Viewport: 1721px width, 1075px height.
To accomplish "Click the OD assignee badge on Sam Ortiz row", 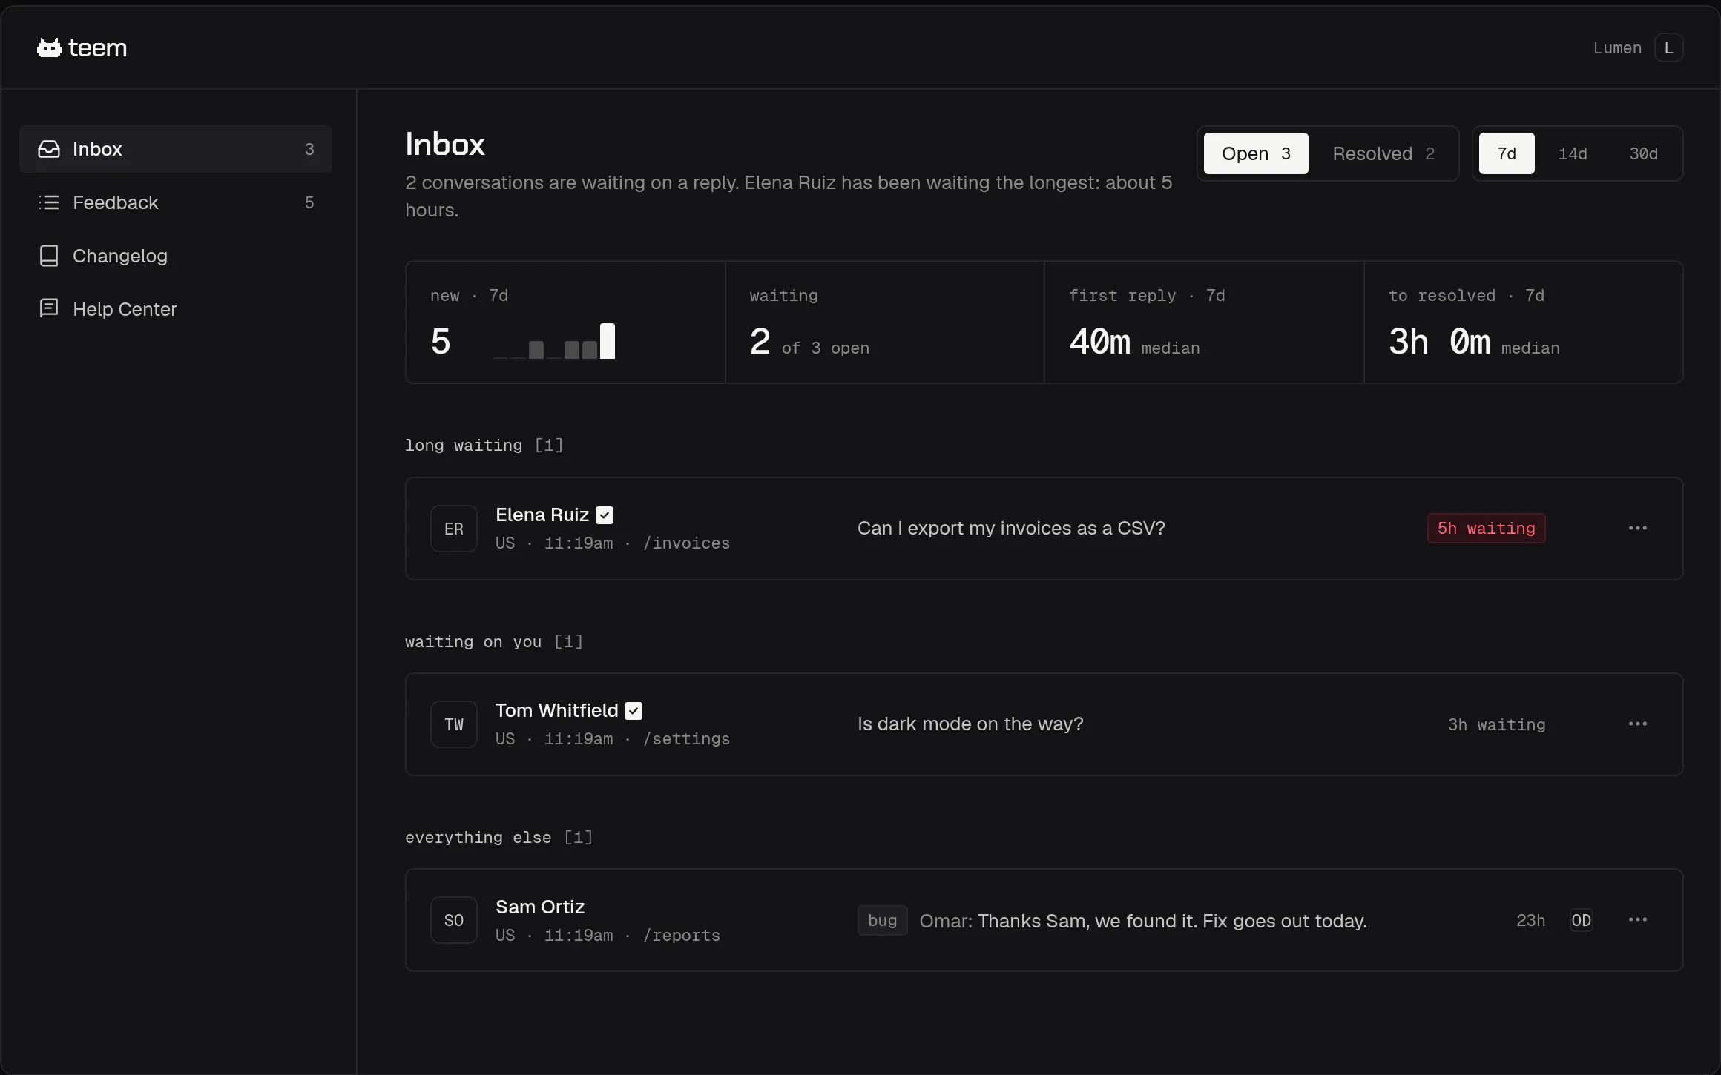I will [x=1581, y=920].
